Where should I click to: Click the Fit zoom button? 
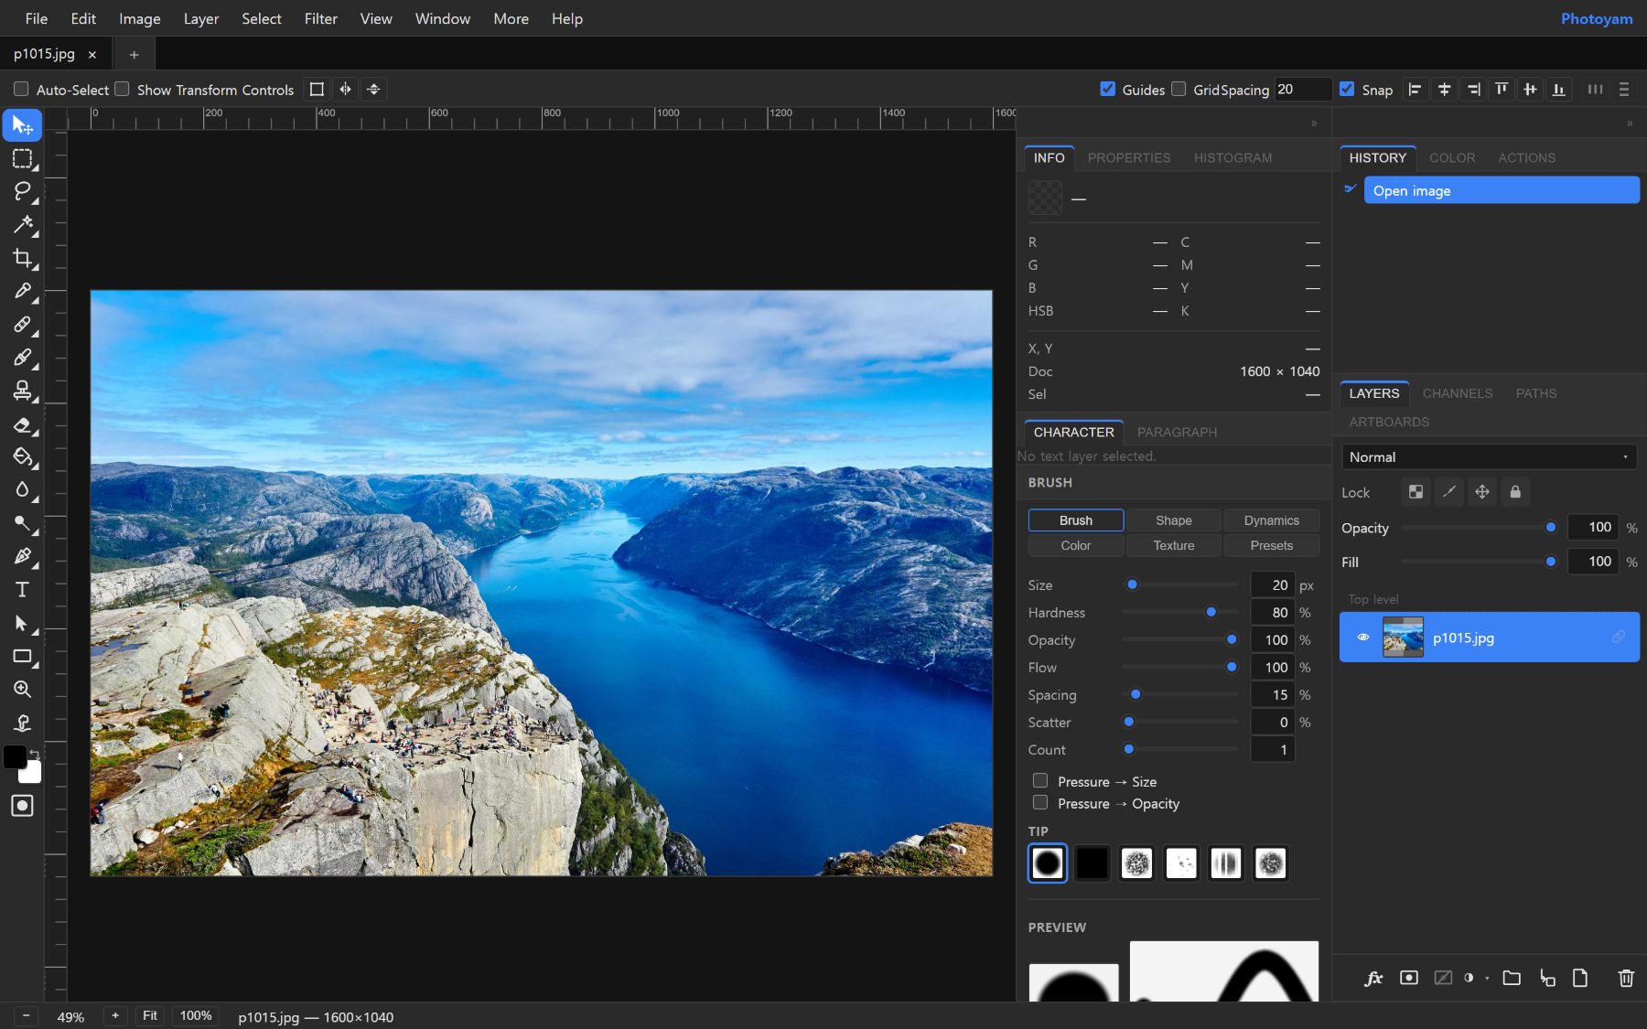pyautogui.click(x=150, y=1015)
